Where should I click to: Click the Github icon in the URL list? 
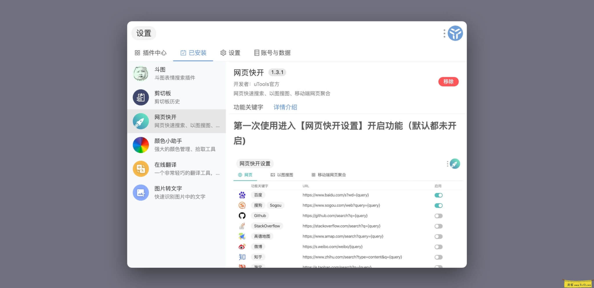(x=242, y=215)
